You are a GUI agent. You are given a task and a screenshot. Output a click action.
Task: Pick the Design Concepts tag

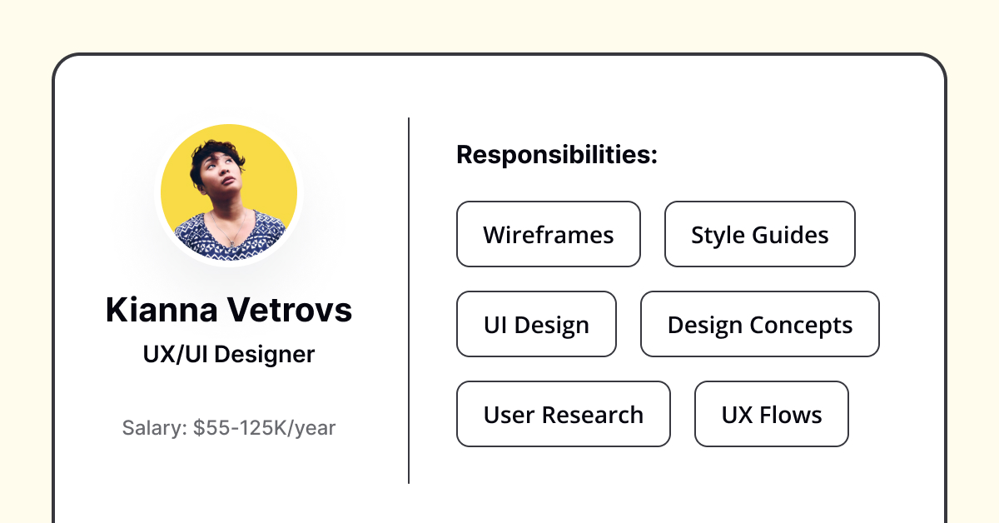pyautogui.click(x=760, y=324)
